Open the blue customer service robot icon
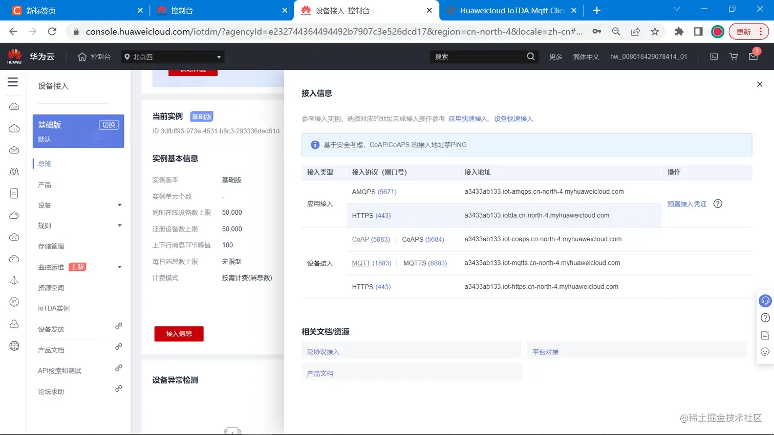Image resolution: width=774 pixels, height=435 pixels. 765,301
